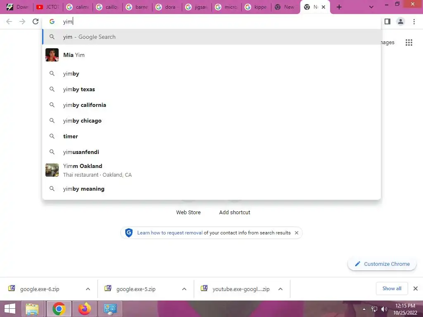Switch to the barne Google tab
This screenshot has height=317, width=423.
click(x=137, y=7)
